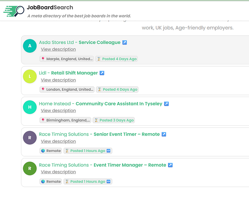Click hourglass icon in Senior Event Timer badge

(x=67, y=151)
